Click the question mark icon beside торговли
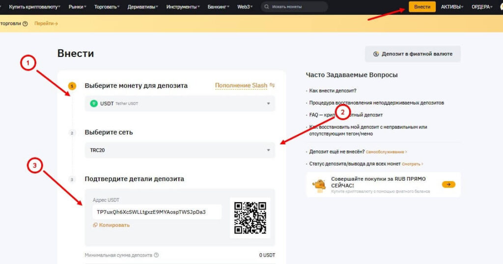503x264 pixels. click(25, 24)
